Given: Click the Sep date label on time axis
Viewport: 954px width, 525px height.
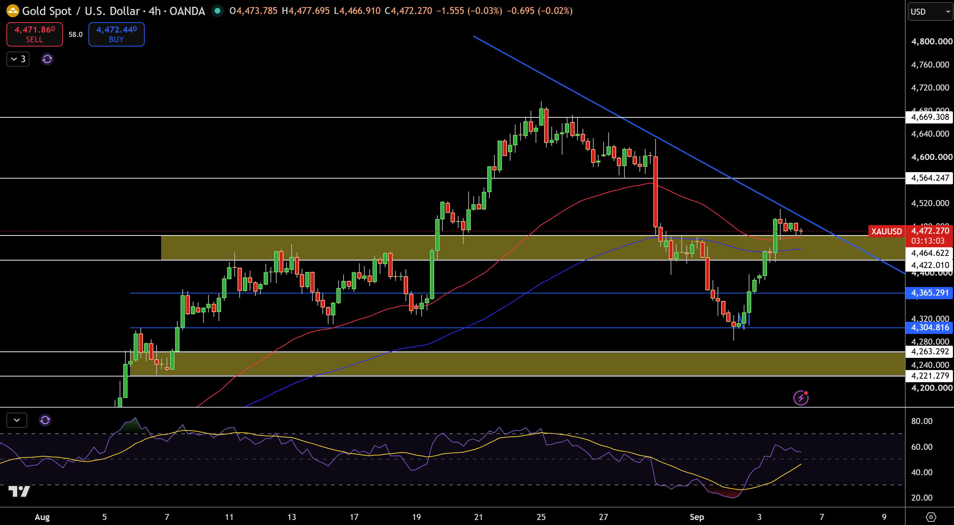Looking at the screenshot, I should point(697,517).
